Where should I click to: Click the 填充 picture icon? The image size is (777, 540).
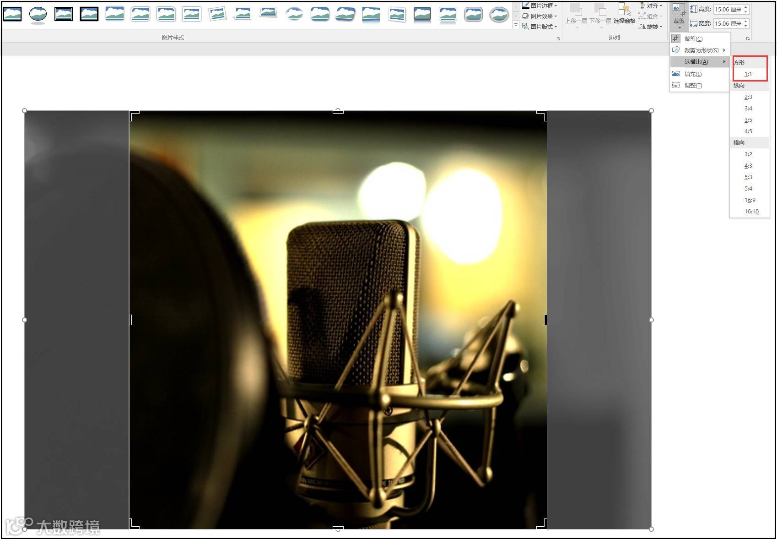click(x=676, y=73)
